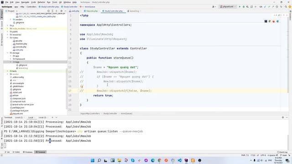The height and width of the screenshot is (164, 292).
Task: Open the git history clock icon
Action: click(x=277, y=7)
